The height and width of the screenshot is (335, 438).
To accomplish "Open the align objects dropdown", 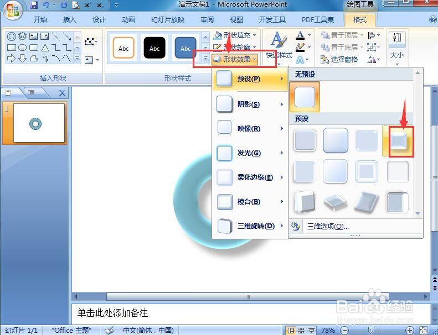I will tap(374, 35).
